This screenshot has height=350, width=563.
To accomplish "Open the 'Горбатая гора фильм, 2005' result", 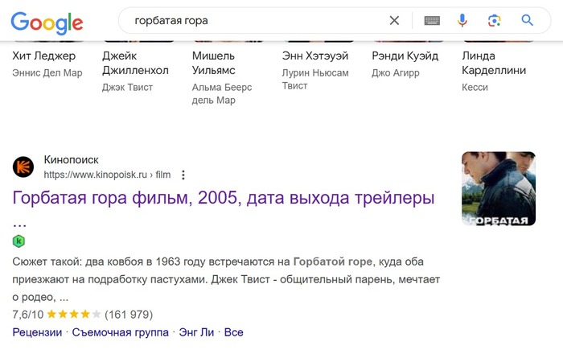I will pos(224,198).
